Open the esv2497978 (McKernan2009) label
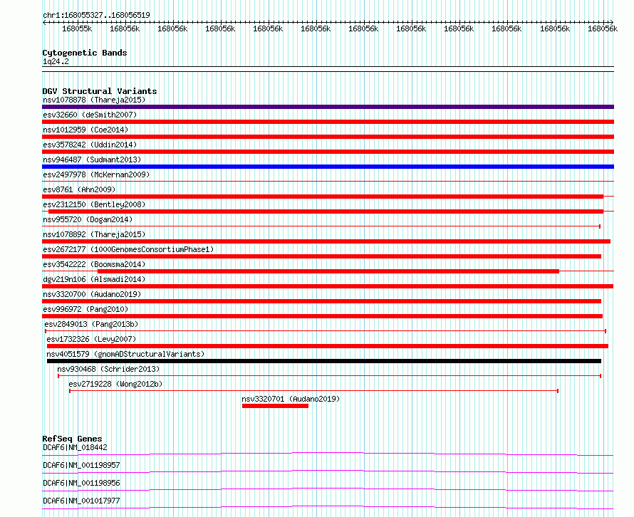The height and width of the screenshot is (517, 634). [x=96, y=174]
